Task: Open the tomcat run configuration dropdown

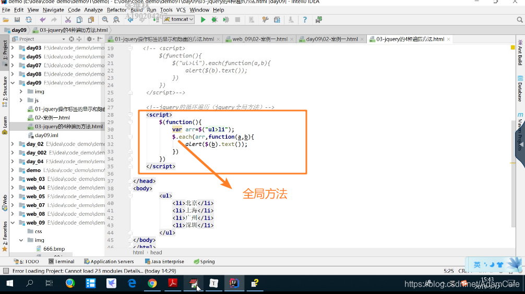Action: coord(179,19)
